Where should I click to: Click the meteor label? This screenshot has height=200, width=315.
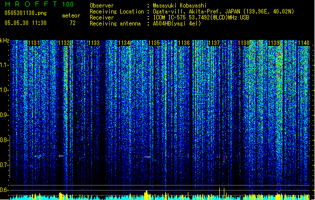coord(71,15)
